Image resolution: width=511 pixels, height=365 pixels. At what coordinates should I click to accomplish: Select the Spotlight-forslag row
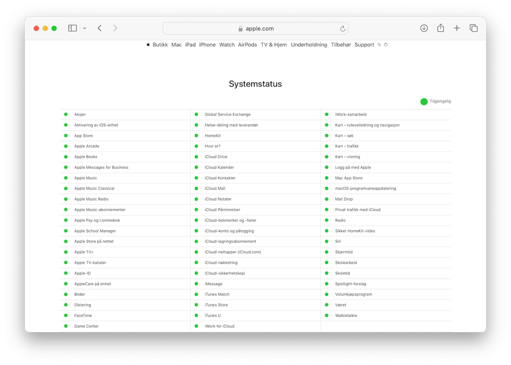[x=386, y=284]
